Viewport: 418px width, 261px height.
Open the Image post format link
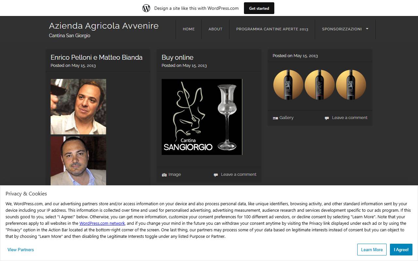point(175,175)
